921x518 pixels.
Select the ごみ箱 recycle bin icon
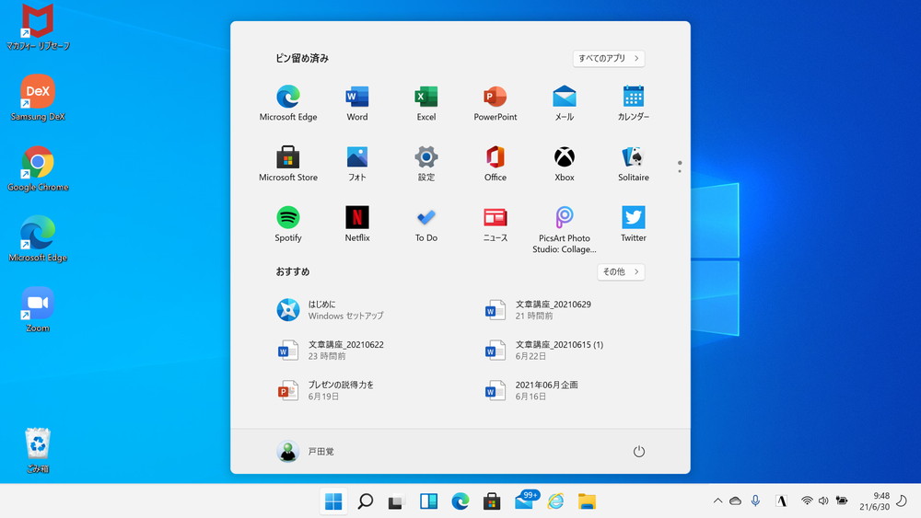[38, 451]
